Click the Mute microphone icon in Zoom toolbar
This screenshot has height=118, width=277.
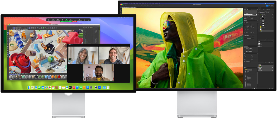[49, 19]
